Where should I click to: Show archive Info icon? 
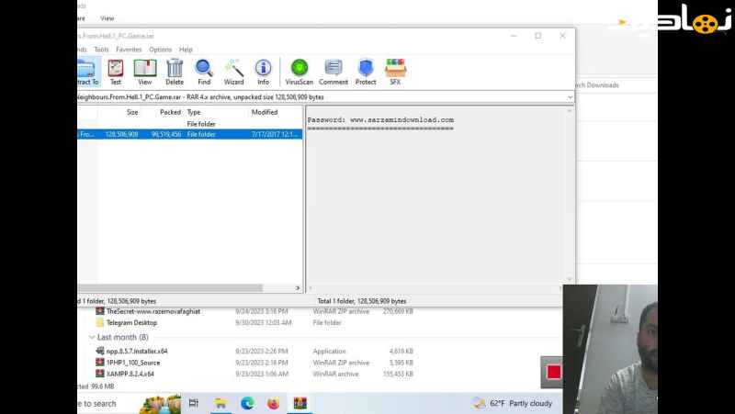[x=263, y=73]
